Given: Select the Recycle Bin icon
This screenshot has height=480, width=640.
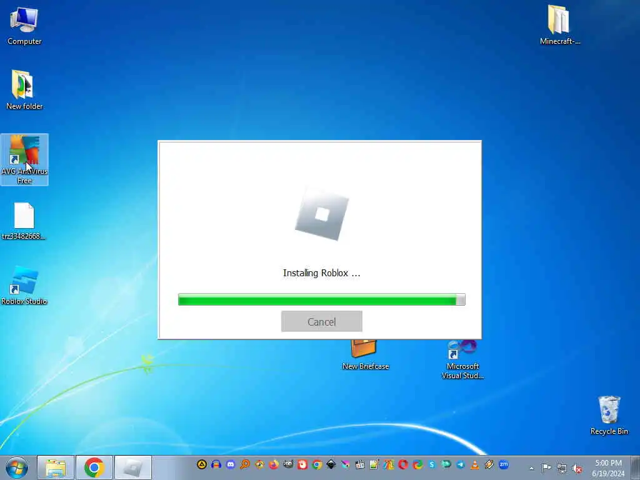Looking at the screenshot, I should point(609,415).
